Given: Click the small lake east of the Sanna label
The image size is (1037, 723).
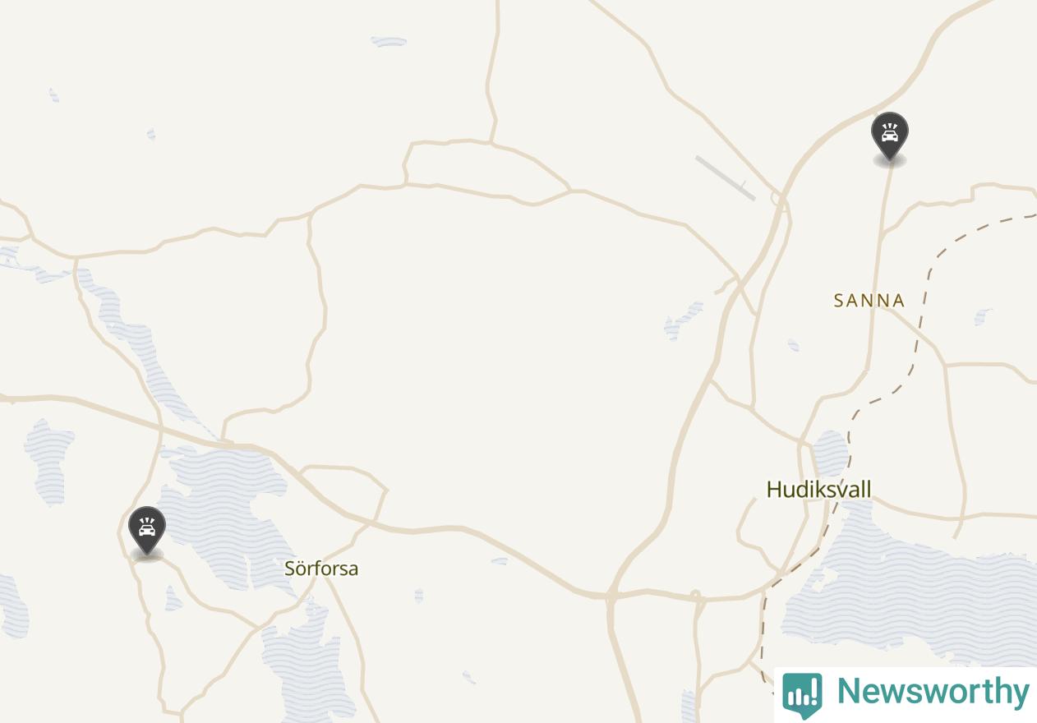Looking at the screenshot, I should coord(983,316).
